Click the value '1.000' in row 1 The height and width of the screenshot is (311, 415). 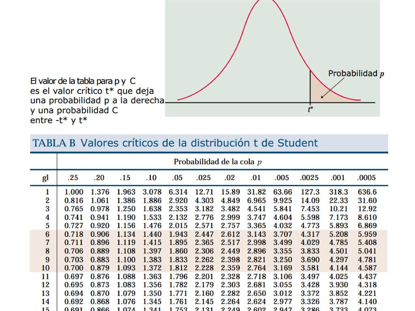74,192
